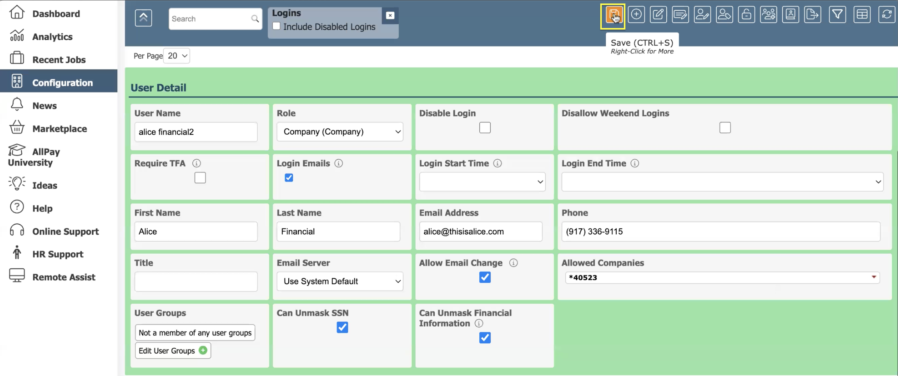898x376 pixels.
Task: Uncheck Can Unmask SSN checkbox
Action: coord(342,327)
